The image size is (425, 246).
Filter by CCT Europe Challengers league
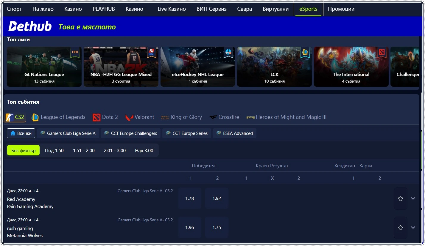click(131, 133)
